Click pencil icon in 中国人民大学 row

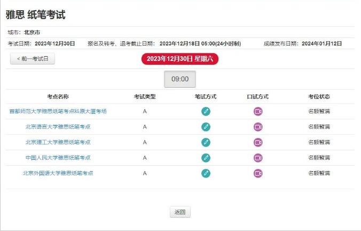[206, 158]
